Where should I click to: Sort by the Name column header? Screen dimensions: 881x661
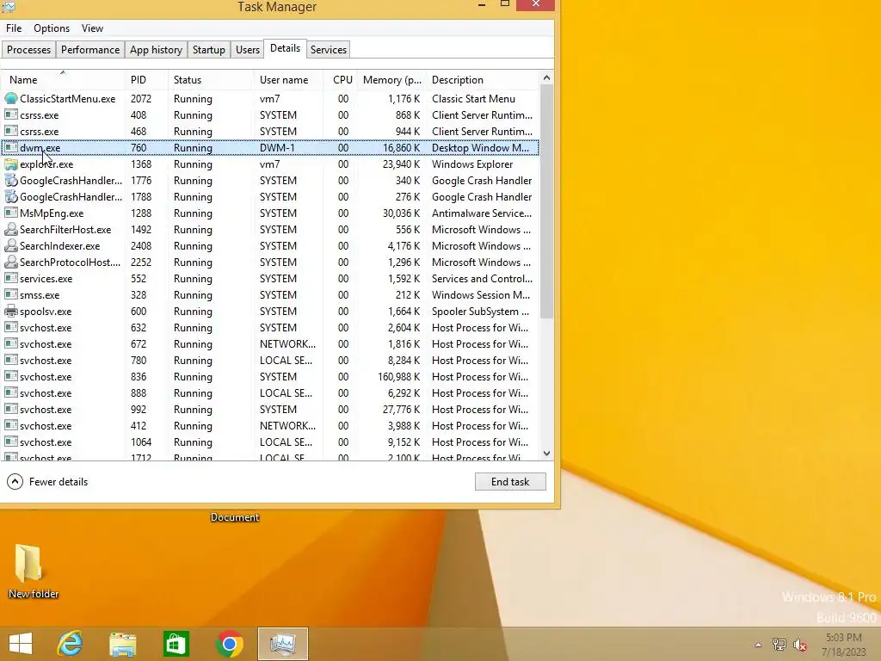tap(62, 80)
